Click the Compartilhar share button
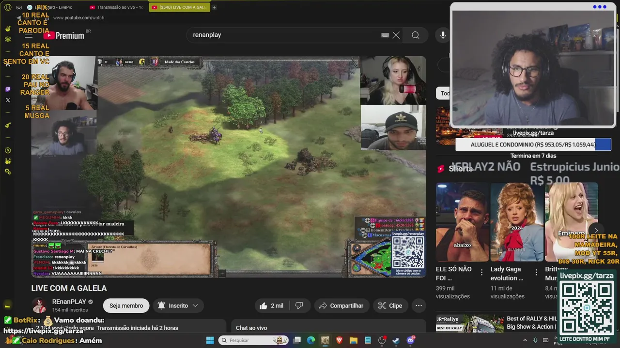Image resolution: width=620 pixels, height=348 pixels. (x=341, y=305)
